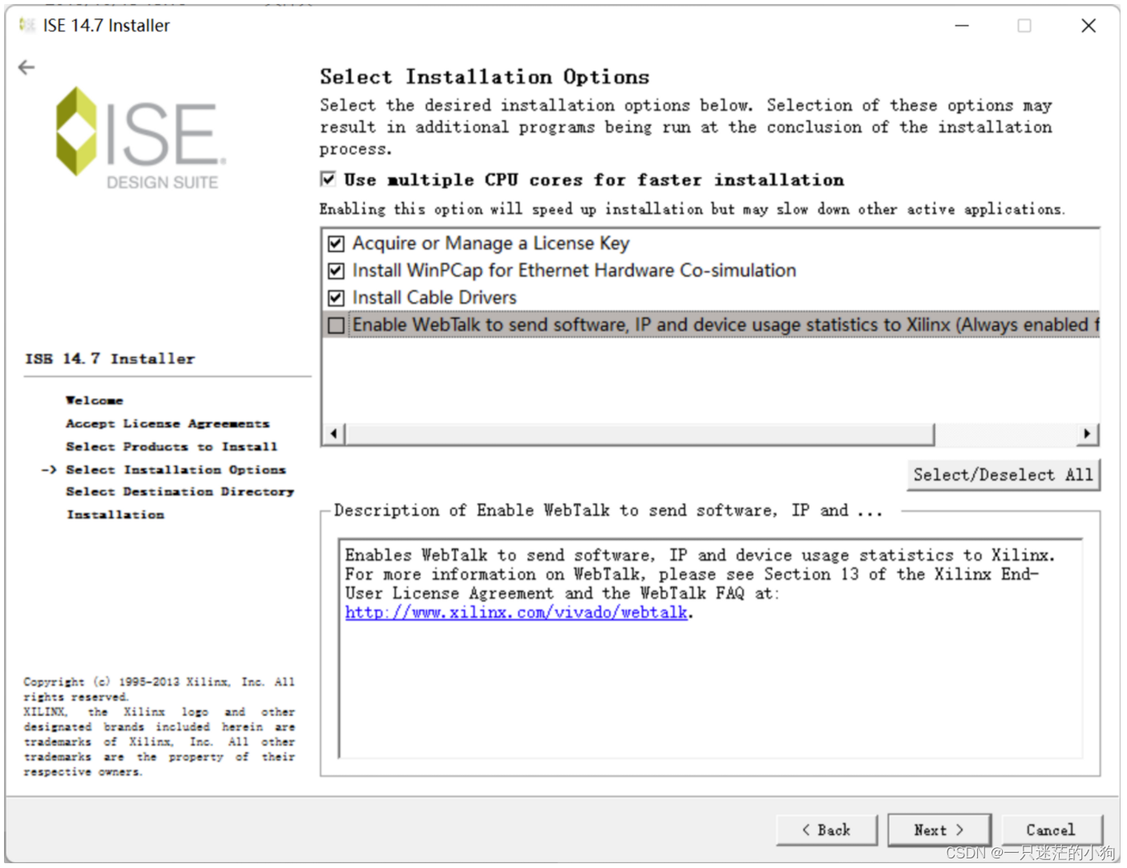Click the horizontal scrollbar track
The height and width of the screenshot is (868, 1127).
tap(633, 433)
